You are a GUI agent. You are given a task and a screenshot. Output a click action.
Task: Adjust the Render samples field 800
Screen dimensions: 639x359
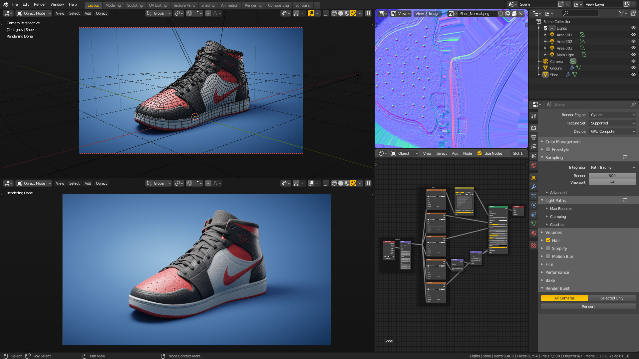click(x=612, y=176)
